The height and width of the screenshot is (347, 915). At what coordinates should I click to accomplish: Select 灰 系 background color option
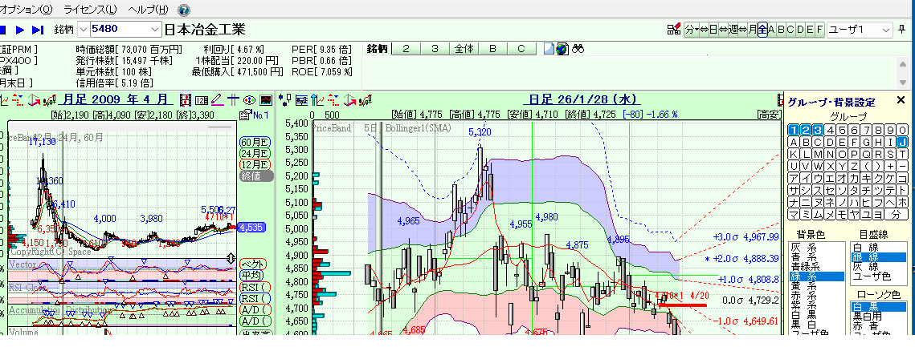[805, 248]
